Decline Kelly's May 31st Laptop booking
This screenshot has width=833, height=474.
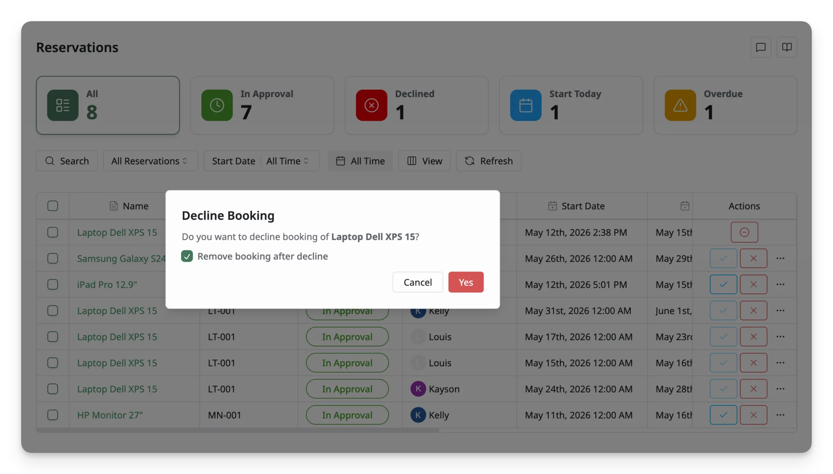pyautogui.click(x=753, y=311)
